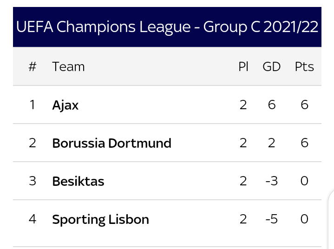Image resolution: width=334 pixels, height=249 pixels.
Task: Click Borussia Dortmund's goal difference value
Action: click(x=272, y=143)
